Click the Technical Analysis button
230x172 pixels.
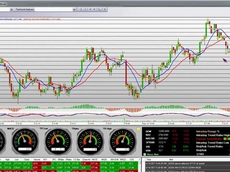click(x=24, y=10)
